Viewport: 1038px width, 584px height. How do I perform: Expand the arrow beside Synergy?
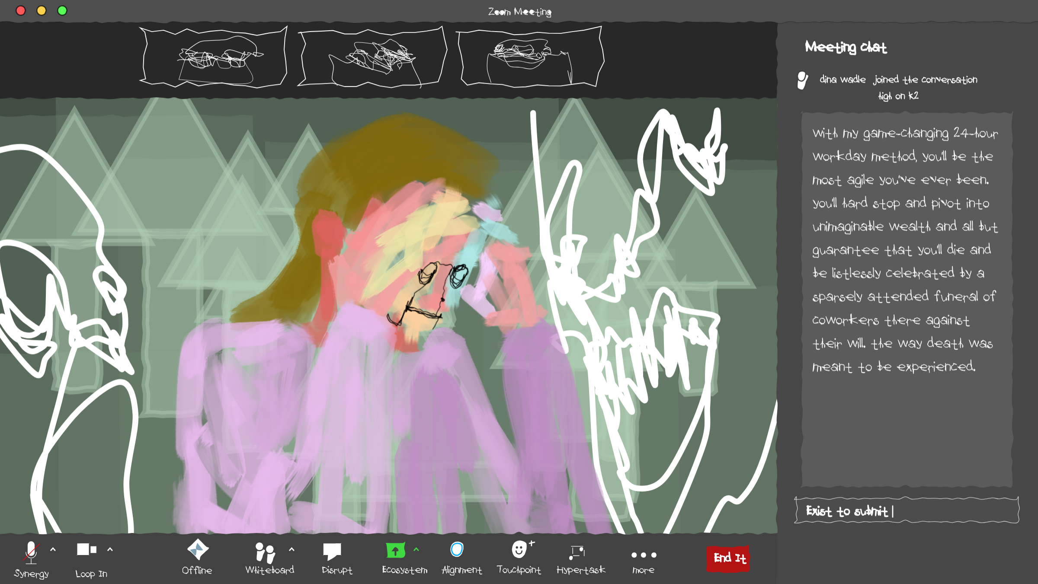point(53,549)
